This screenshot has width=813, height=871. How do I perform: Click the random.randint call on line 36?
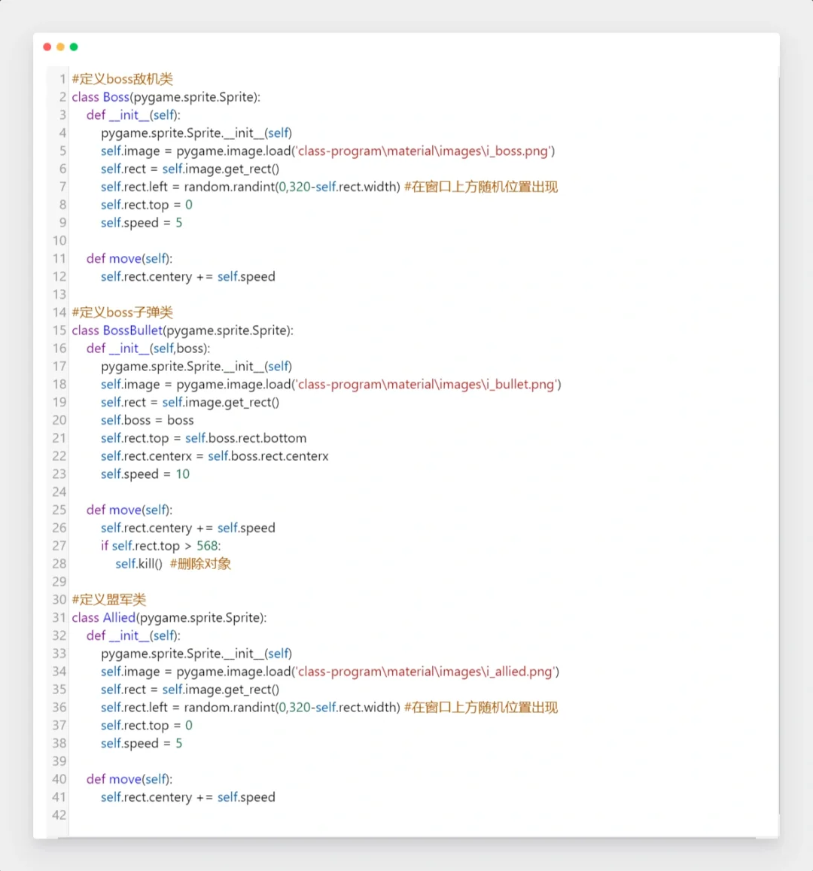click(292, 708)
